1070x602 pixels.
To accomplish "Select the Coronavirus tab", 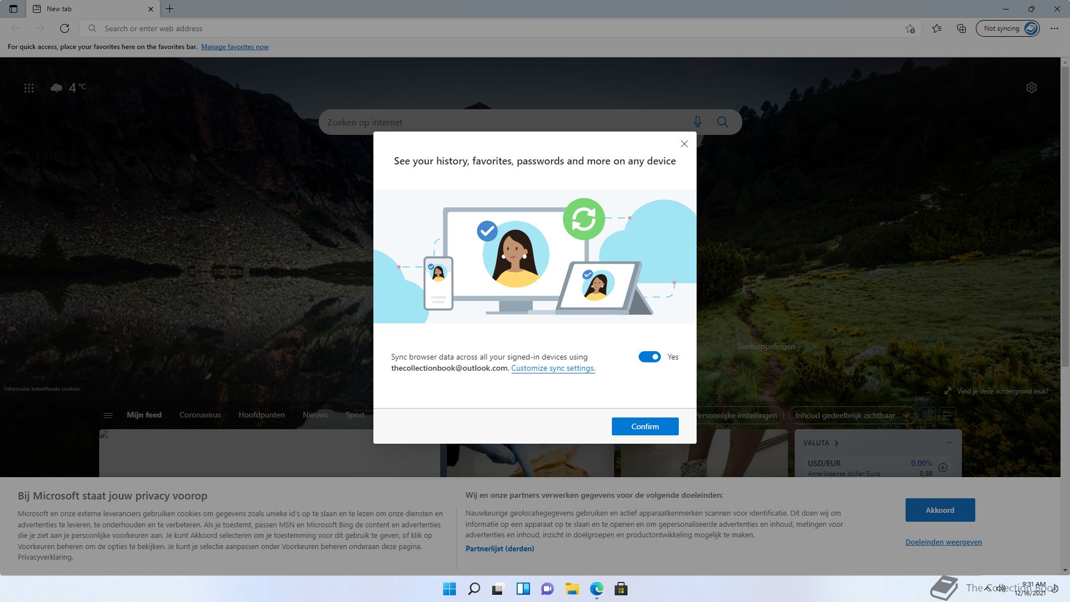I will (200, 415).
